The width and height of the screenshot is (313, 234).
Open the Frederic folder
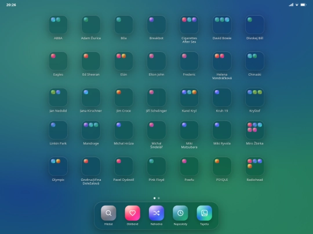coord(189,61)
